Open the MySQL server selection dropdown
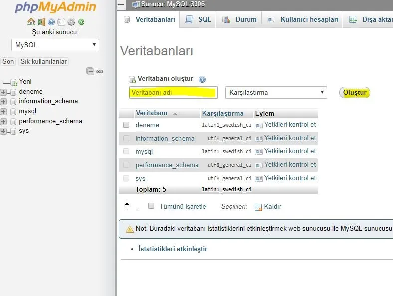This screenshot has width=393, height=296. tap(55, 45)
